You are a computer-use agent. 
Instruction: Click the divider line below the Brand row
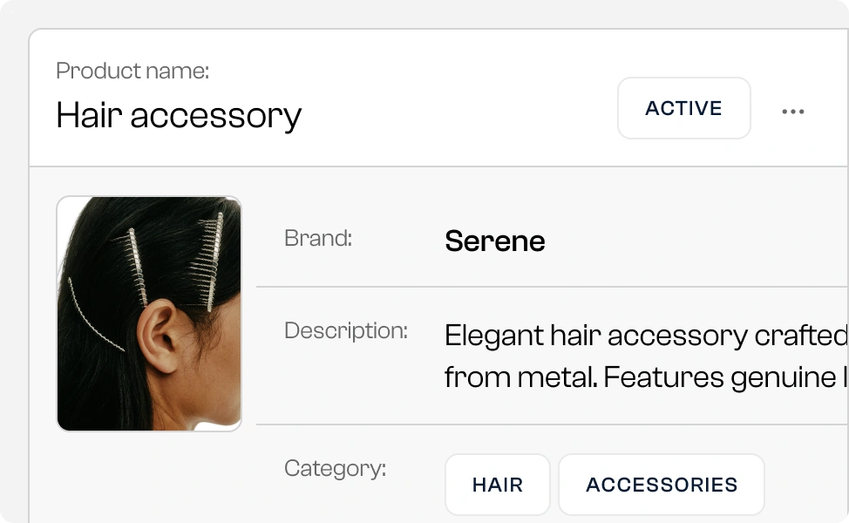point(553,286)
